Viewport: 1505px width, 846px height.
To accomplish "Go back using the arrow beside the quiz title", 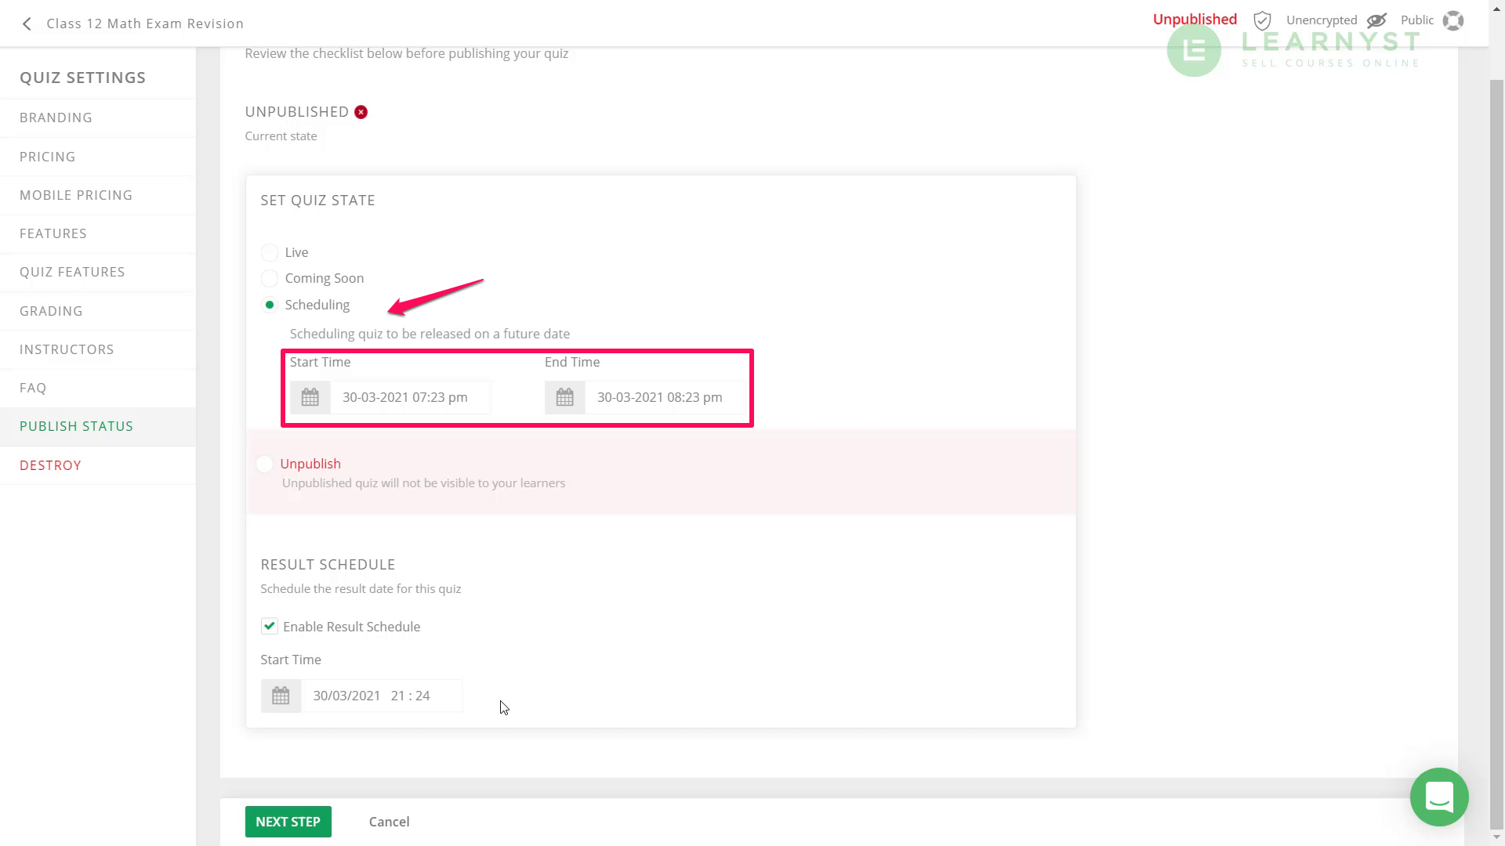I will click(x=27, y=23).
